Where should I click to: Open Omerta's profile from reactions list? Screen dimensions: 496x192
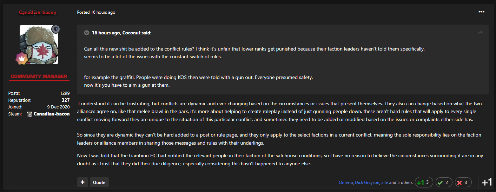coord(346,183)
